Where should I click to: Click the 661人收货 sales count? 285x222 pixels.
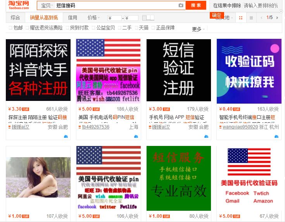click(57, 109)
